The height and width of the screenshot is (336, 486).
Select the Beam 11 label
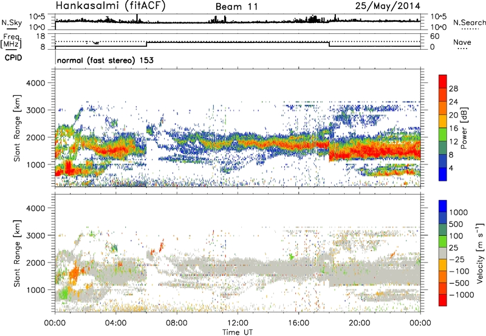237,7
